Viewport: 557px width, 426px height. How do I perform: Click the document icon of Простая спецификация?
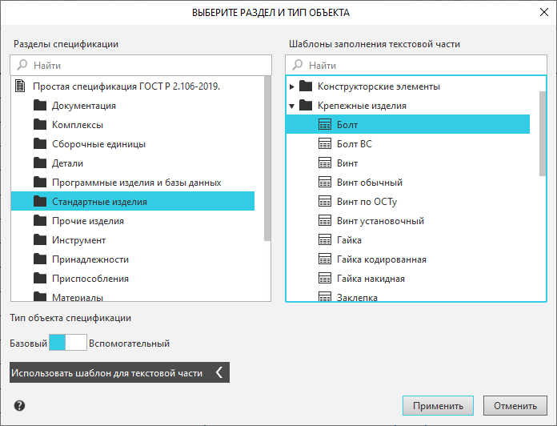click(21, 86)
